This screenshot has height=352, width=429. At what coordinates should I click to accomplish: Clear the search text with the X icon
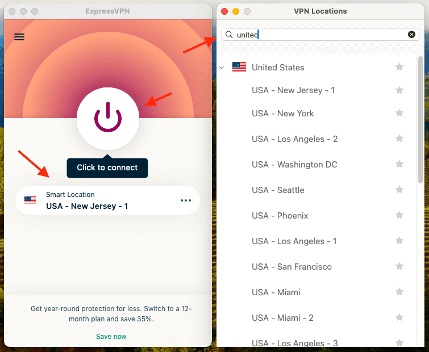coord(411,35)
